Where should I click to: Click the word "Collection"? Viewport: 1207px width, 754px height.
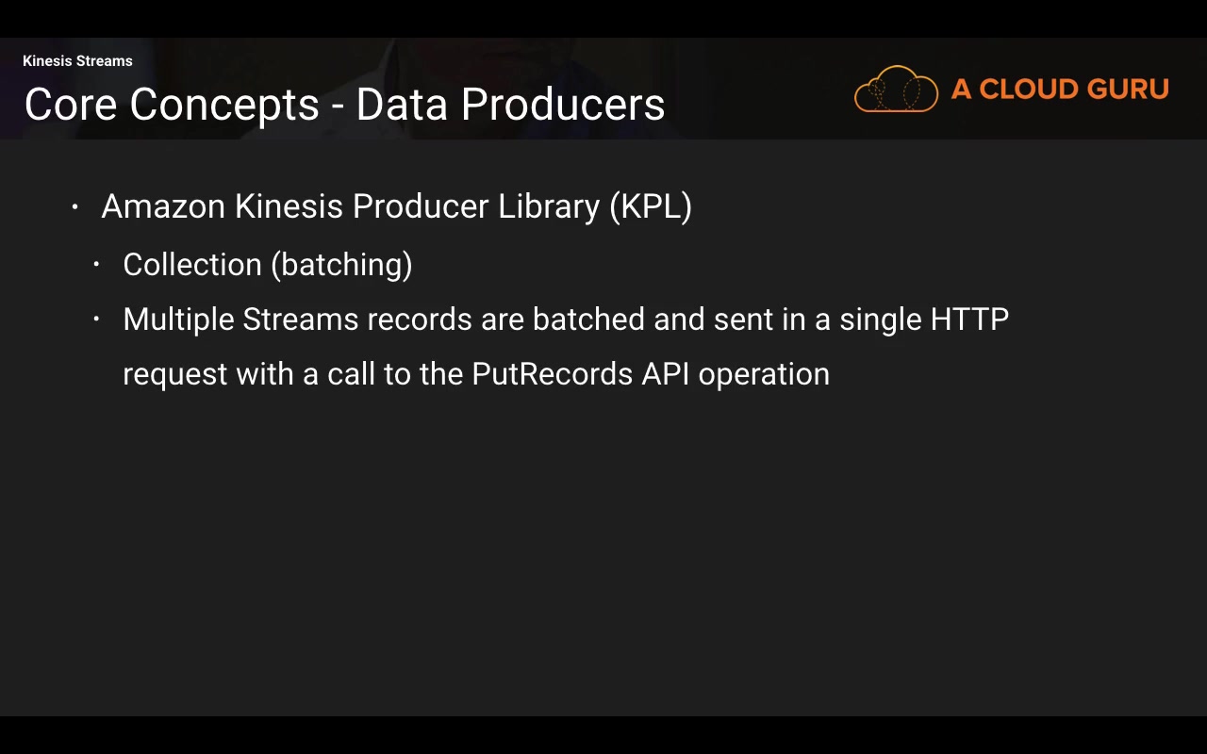click(192, 265)
